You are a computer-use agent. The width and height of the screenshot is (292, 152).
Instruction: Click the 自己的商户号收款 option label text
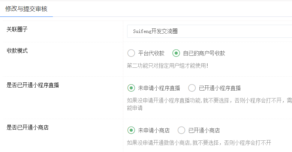pos(204,53)
